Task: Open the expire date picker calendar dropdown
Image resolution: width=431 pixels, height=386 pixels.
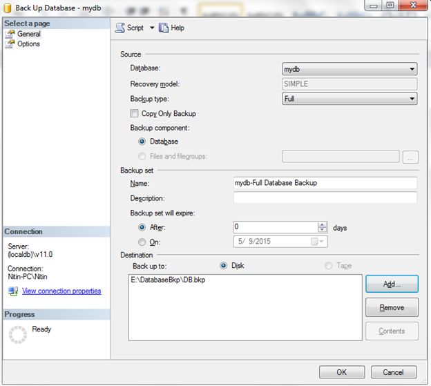Action: point(318,242)
